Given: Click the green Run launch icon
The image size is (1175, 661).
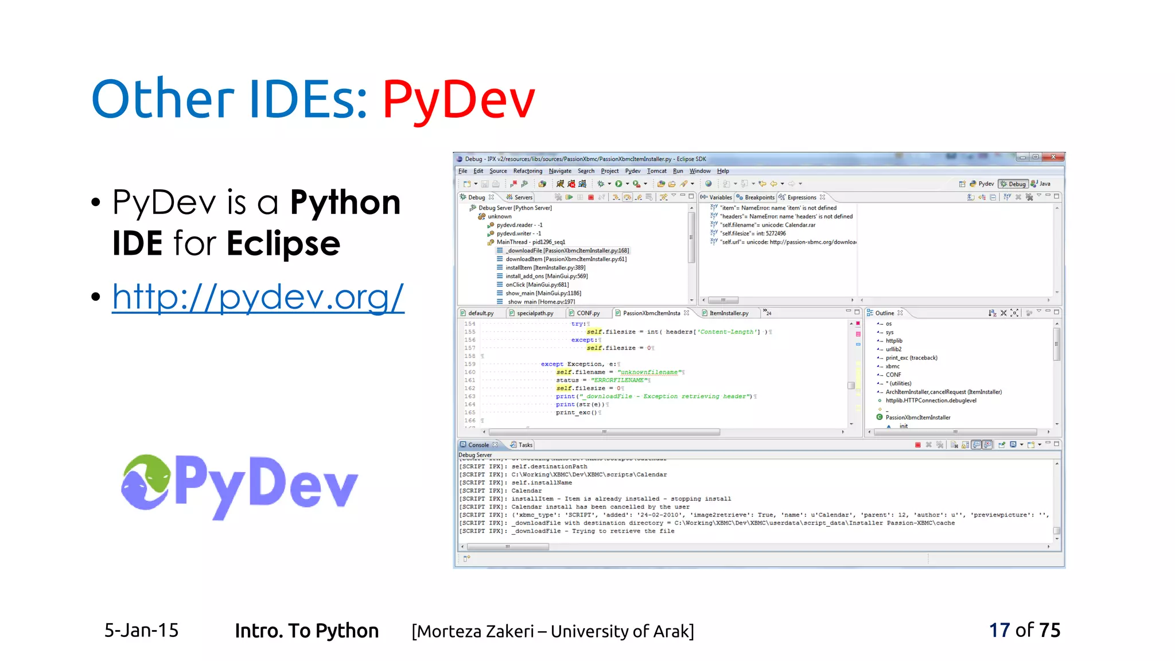Looking at the screenshot, I should (618, 184).
